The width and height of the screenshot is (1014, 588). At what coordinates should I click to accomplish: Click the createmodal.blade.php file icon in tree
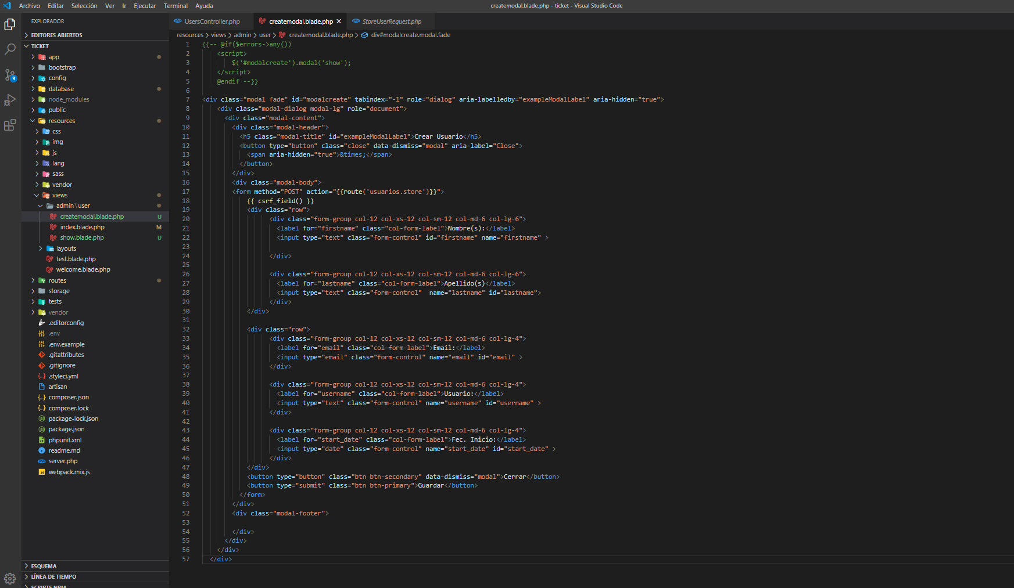[53, 217]
